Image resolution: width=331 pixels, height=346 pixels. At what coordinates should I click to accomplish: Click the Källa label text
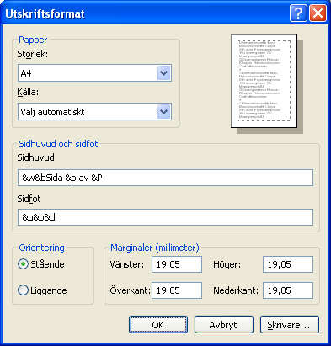click(x=28, y=92)
